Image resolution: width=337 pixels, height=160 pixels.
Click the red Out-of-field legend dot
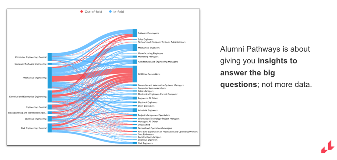(x=82, y=12)
